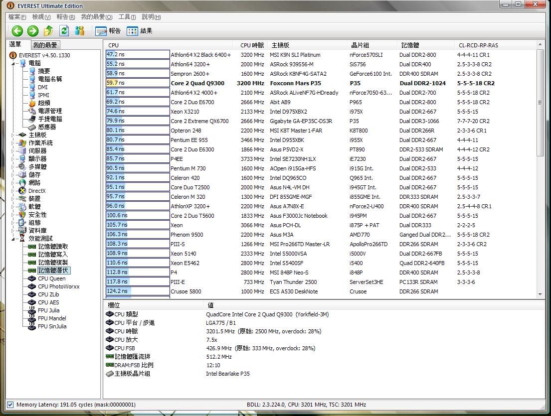Switch to the 我的最愛 sidebar tab
This screenshot has width=551, height=416.
[45, 45]
